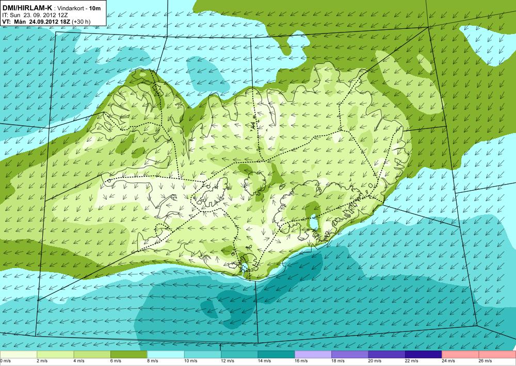516x366 pixels.
Task: Select the '24 m/s' legend label
Action: 449,361
